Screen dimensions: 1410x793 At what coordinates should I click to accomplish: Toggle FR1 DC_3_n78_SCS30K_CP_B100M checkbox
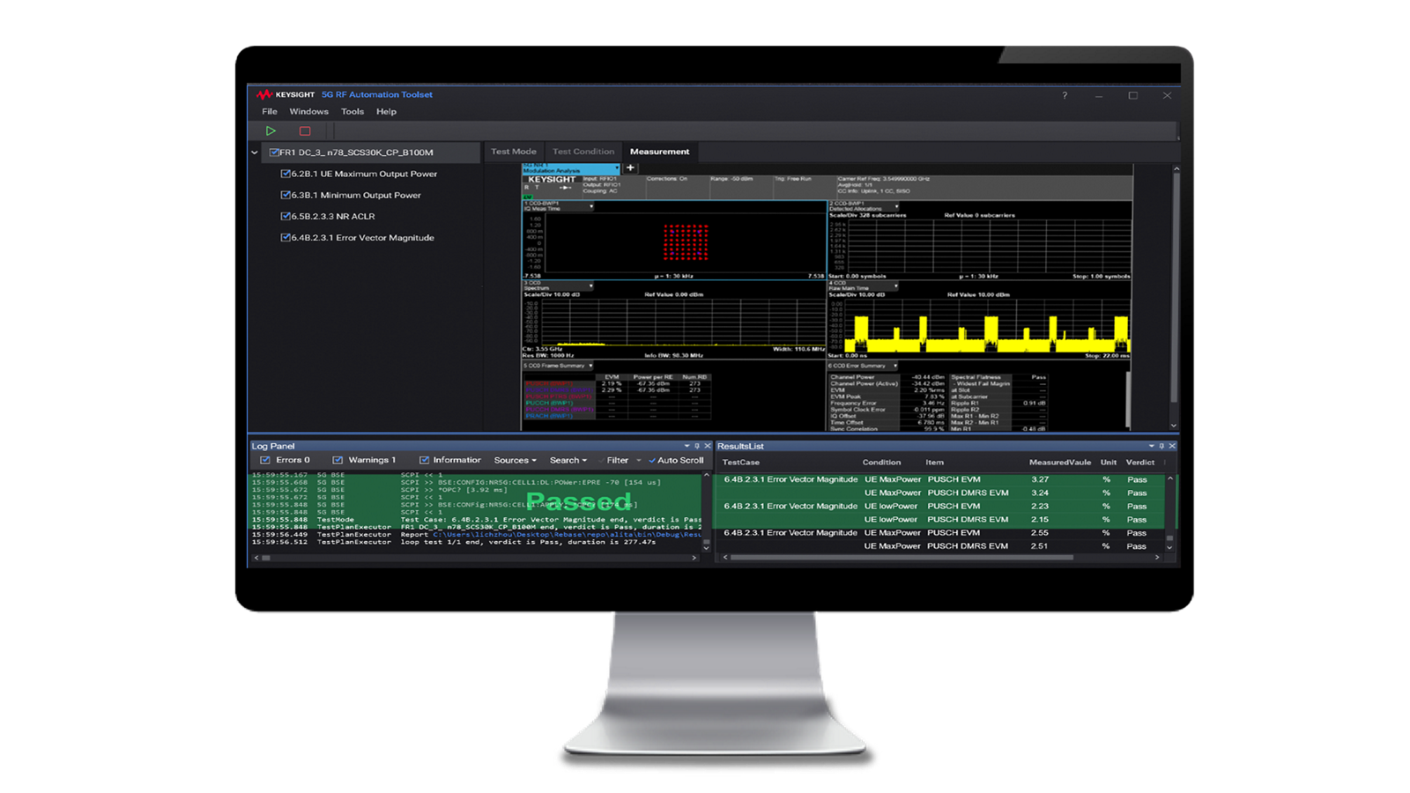274,152
